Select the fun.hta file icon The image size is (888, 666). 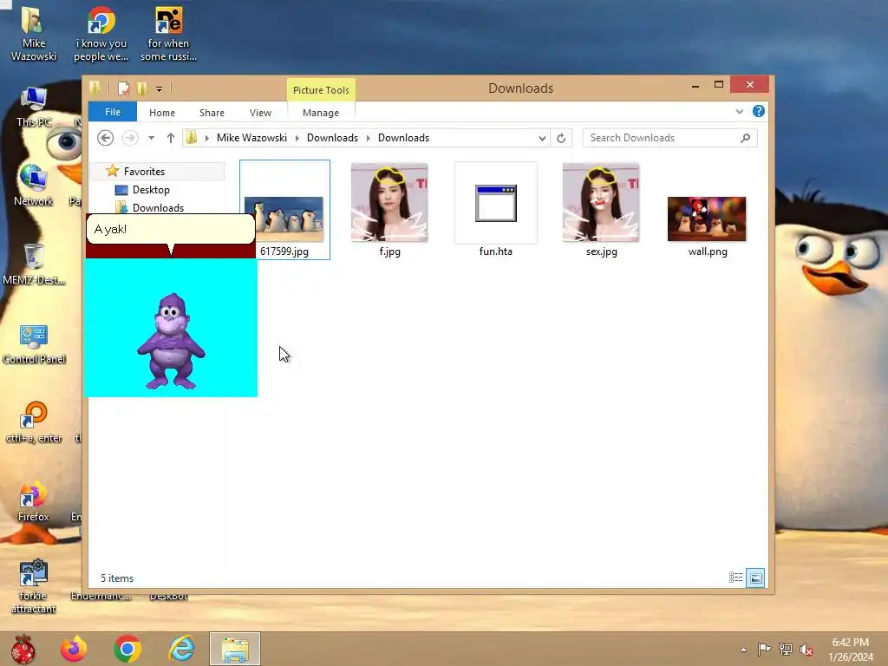point(496,203)
